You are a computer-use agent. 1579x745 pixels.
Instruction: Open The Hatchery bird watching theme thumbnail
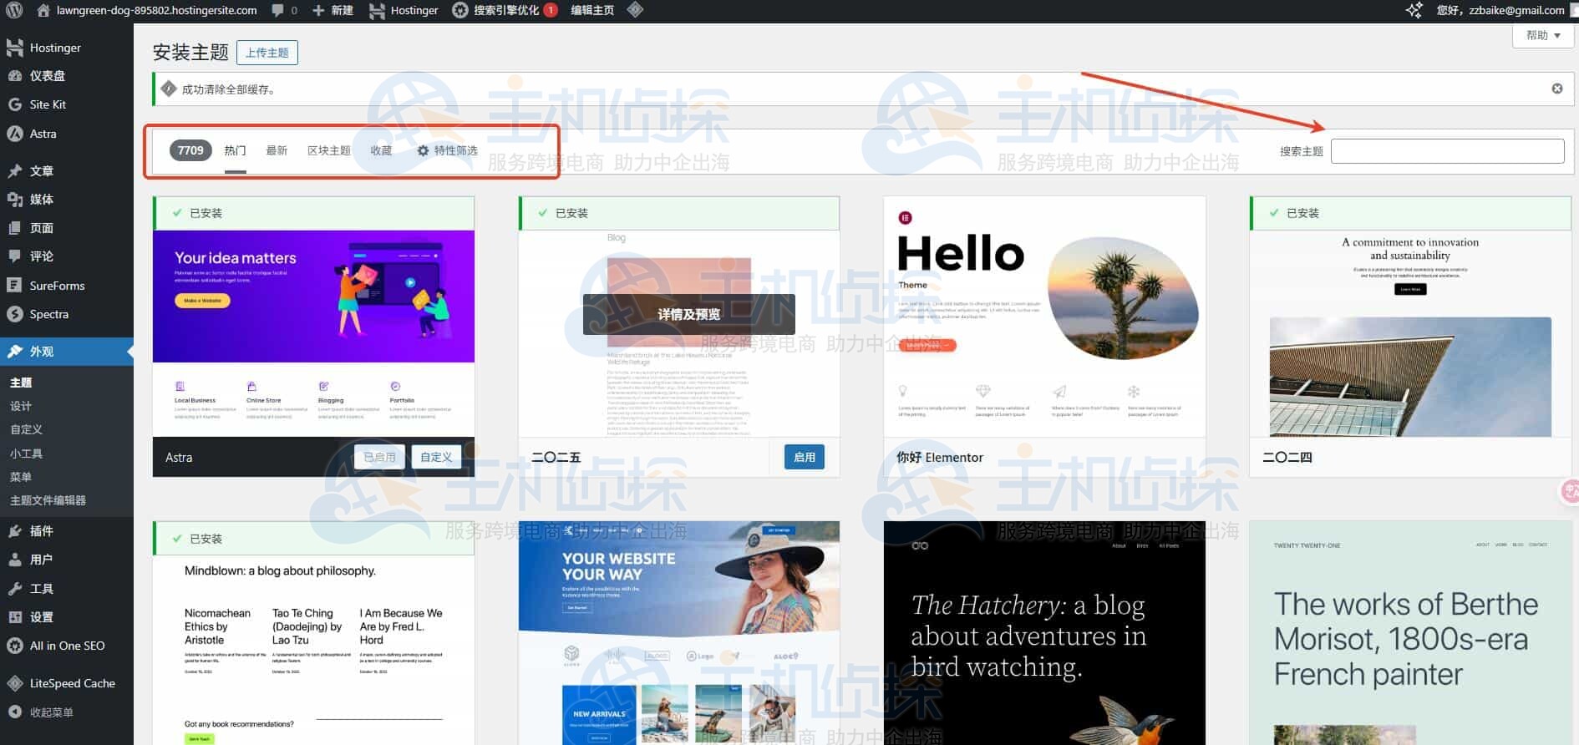click(1044, 633)
